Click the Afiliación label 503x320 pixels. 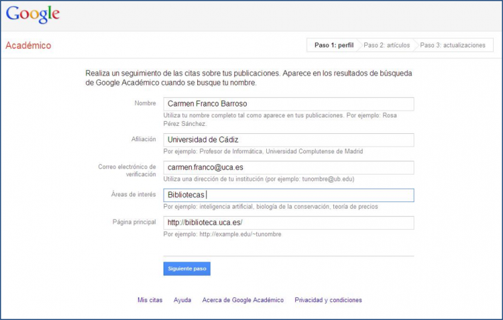point(144,139)
